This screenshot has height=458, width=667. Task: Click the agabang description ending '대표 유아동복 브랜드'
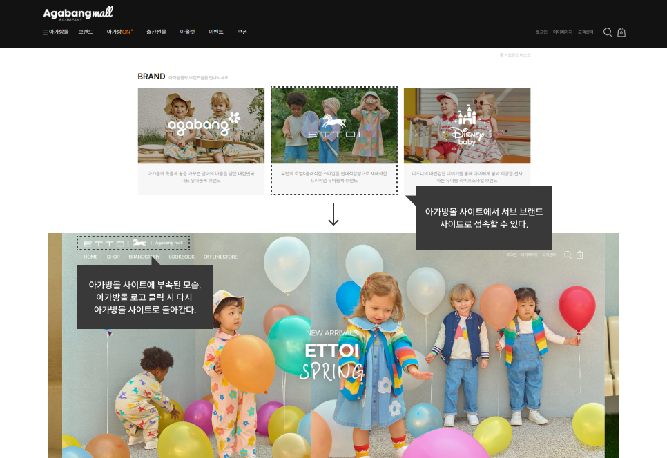(201, 177)
